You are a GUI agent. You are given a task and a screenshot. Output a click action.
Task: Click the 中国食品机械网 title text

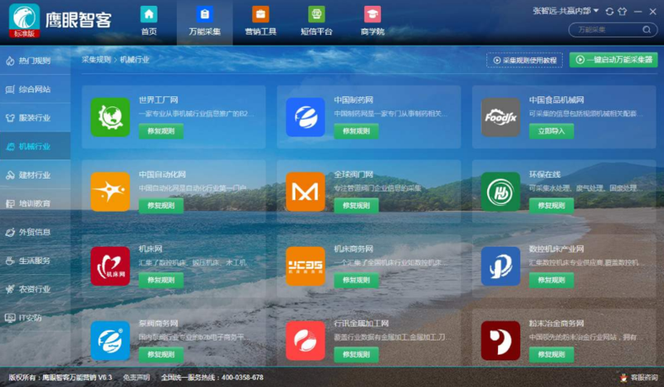click(x=556, y=100)
